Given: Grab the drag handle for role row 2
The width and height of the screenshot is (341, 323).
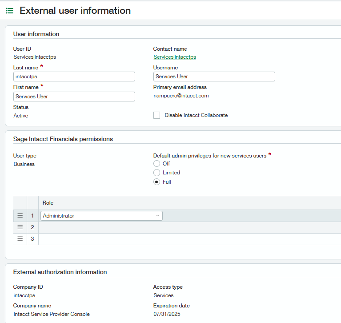Looking at the screenshot, I should [20, 227].
